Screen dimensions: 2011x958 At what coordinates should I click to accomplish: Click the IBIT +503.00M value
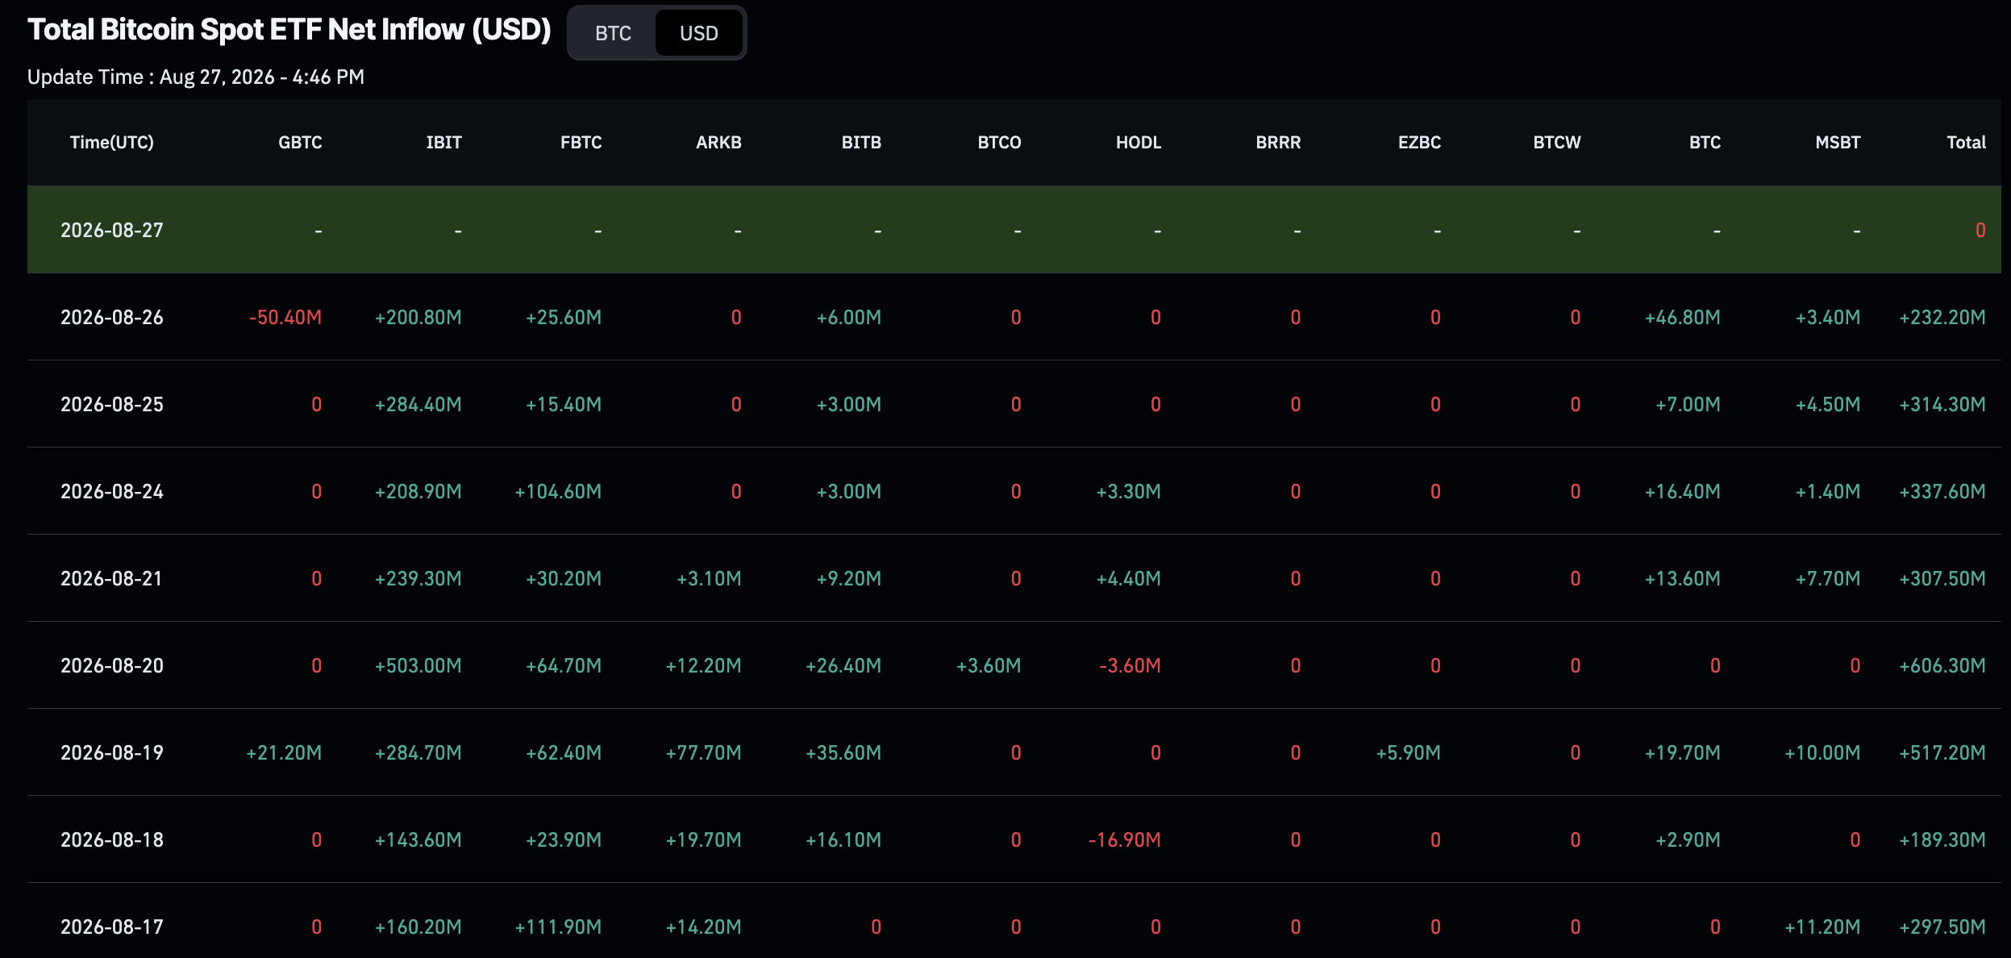(418, 666)
